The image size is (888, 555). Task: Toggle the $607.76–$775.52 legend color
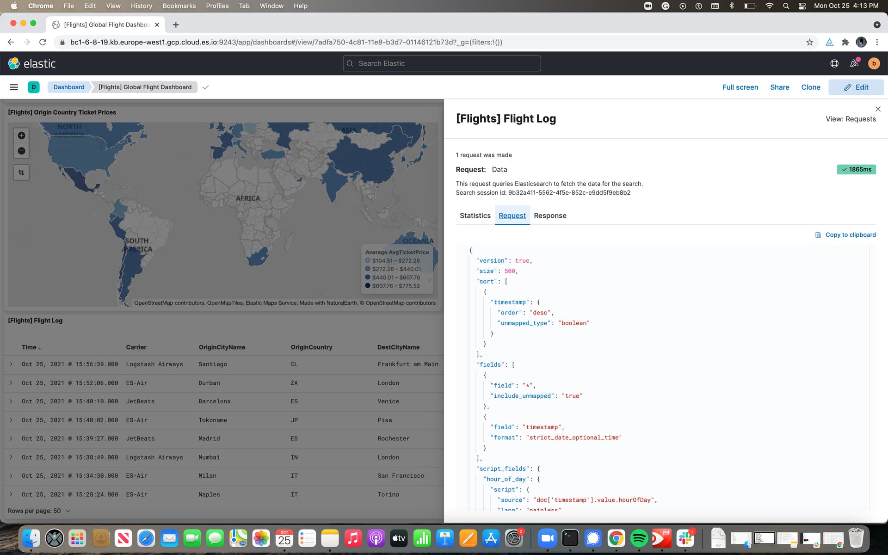point(368,286)
